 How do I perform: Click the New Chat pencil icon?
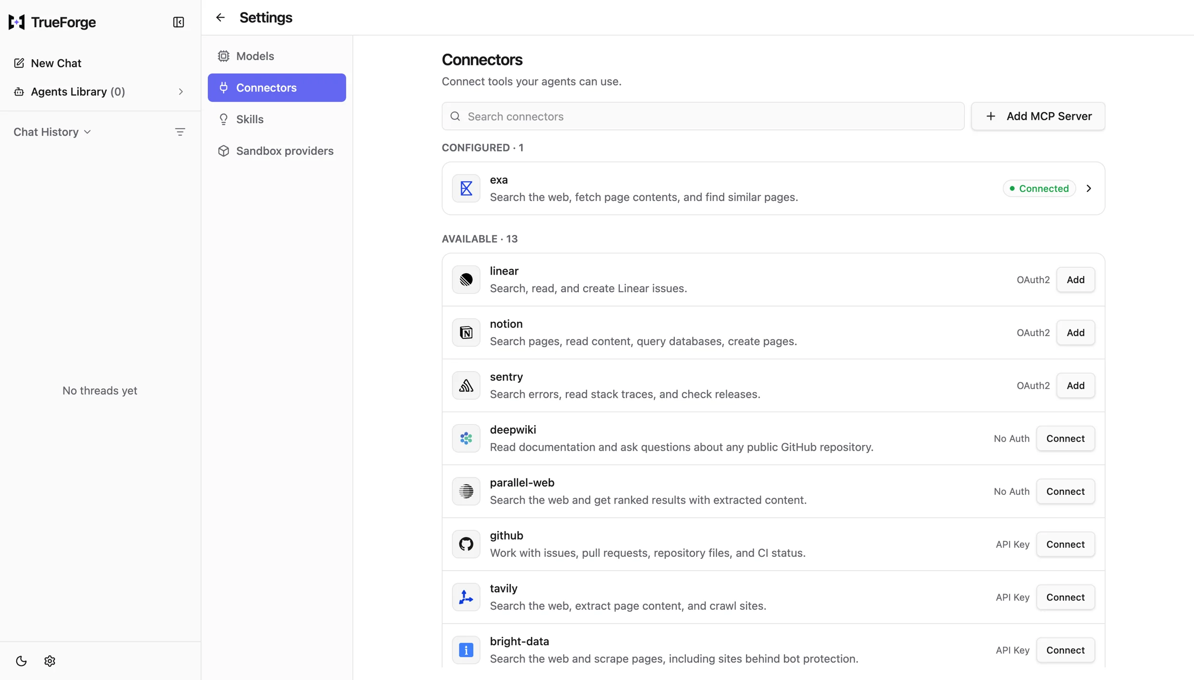pos(19,63)
